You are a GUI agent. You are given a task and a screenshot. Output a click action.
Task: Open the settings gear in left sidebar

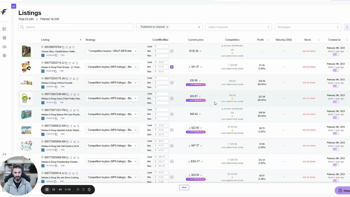(4, 56)
